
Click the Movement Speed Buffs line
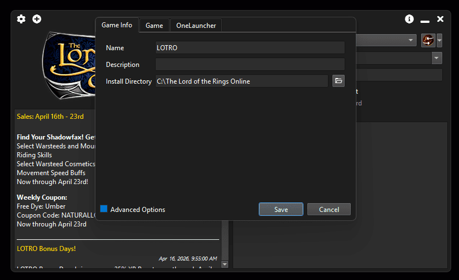(x=51, y=173)
